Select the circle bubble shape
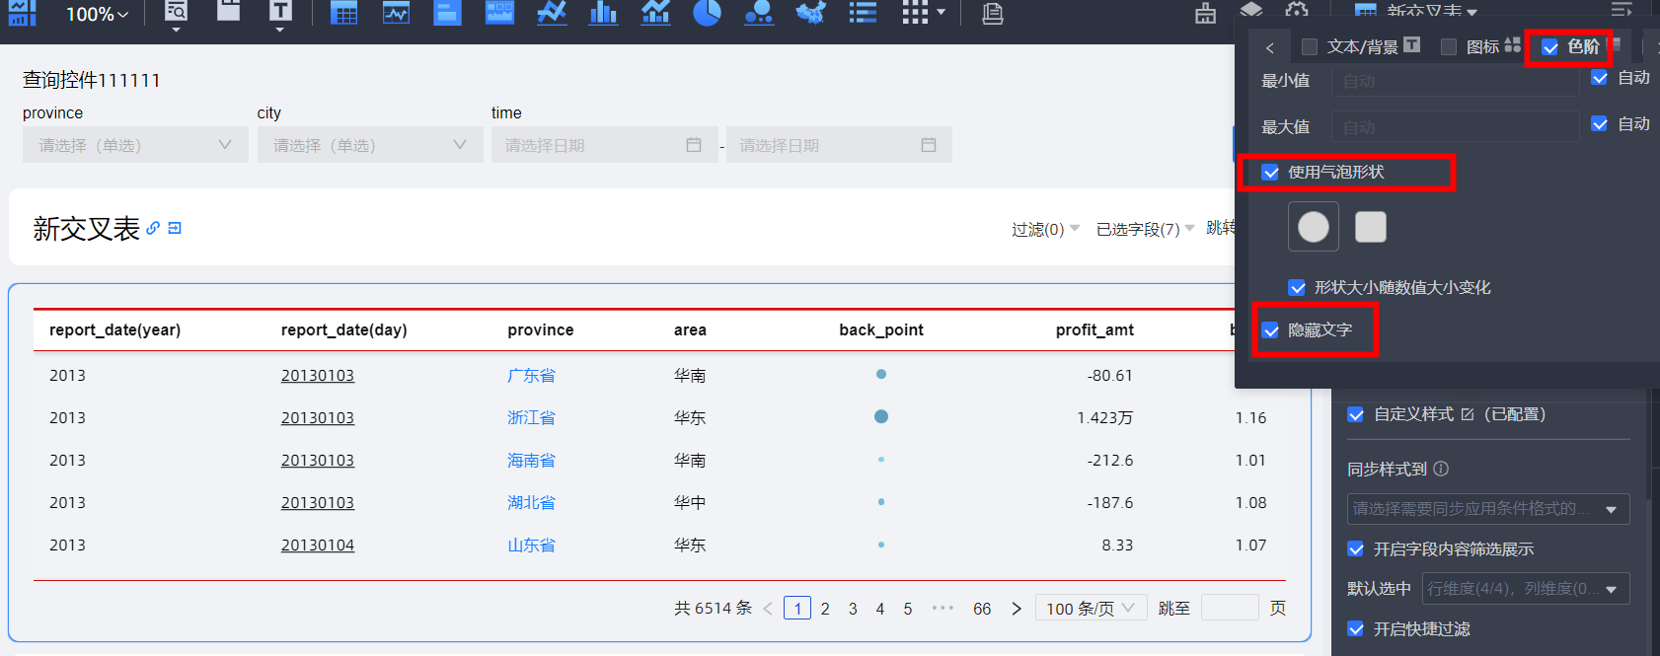Image resolution: width=1660 pixels, height=656 pixels. 1313,227
